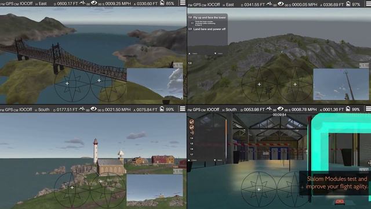Tap the left joystick in the hangar view
The image size is (371, 209).
tap(259, 189)
